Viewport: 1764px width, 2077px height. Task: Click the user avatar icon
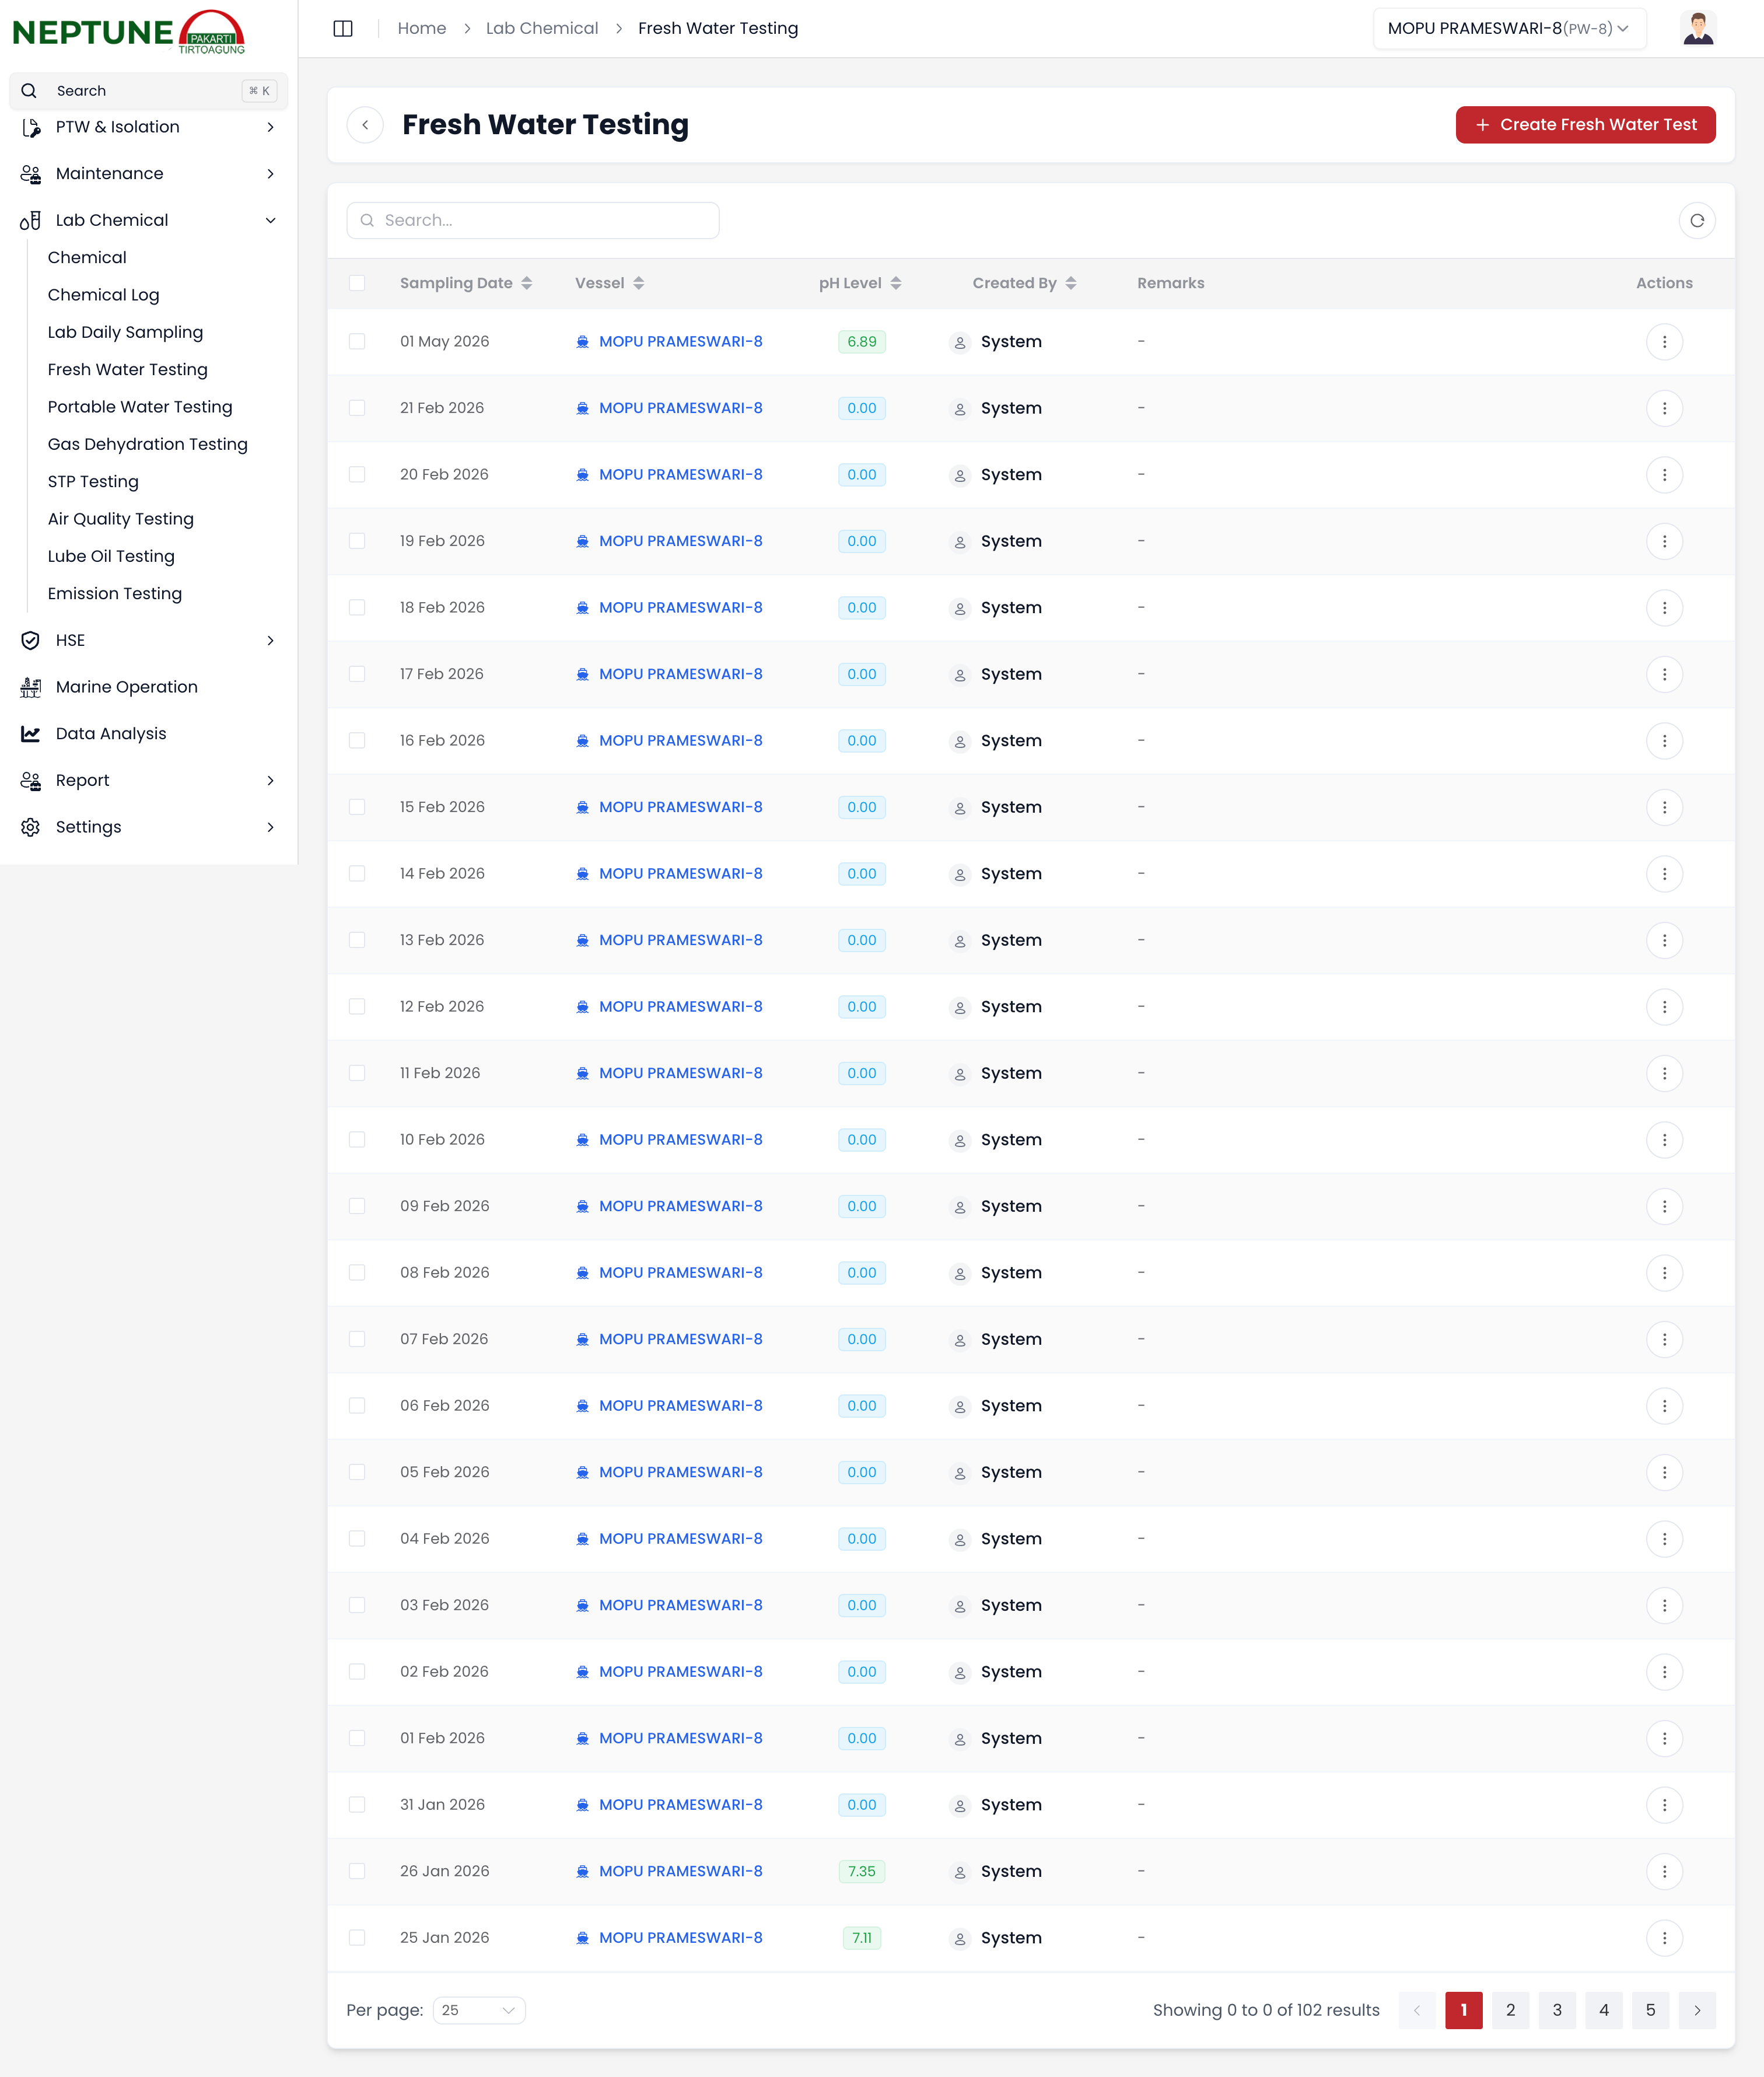[x=1697, y=28]
